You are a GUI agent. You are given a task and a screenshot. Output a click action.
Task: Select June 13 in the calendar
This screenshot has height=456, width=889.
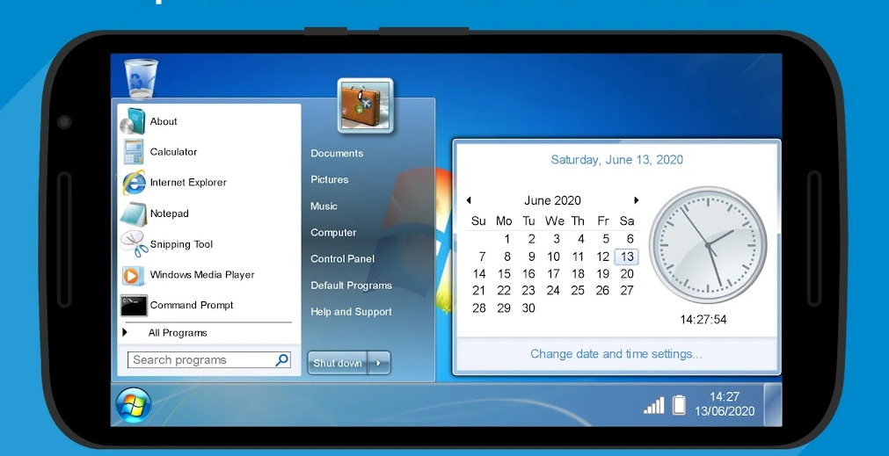(x=626, y=257)
